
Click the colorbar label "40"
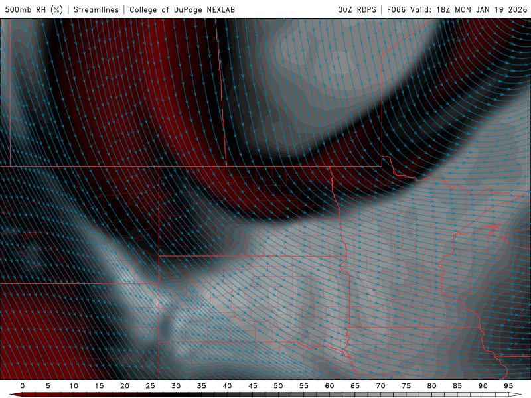point(227,386)
